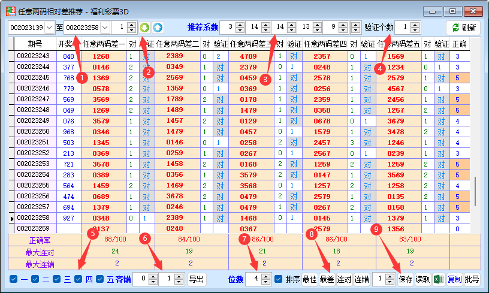This screenshot has width=489, height=293.
Task: Click the 批导 batch import button
Action: (x=472, y=279)
